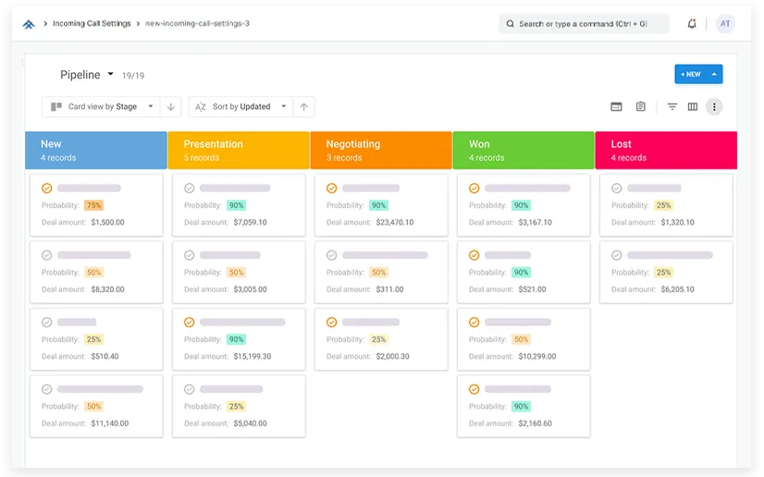Select the Negotiating stage column header
Viewport: 764px width, 477px height.
click(381, 150)
